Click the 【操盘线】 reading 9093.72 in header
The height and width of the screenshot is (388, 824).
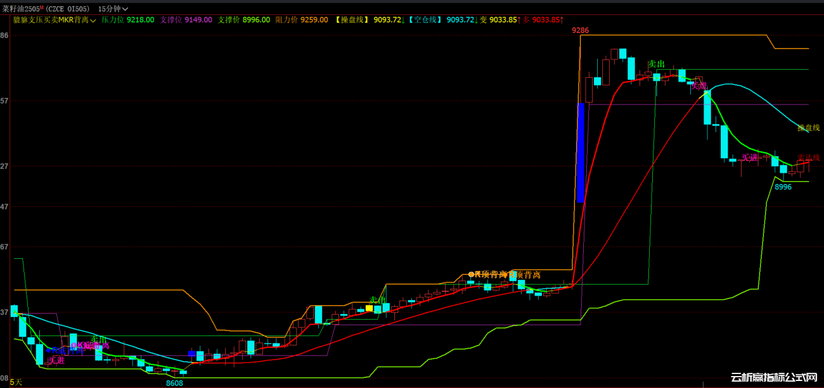(x=389, y=20)
